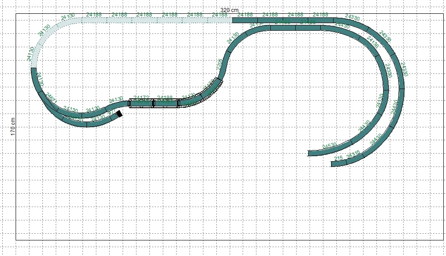Select the black buffer stop at siding end
This screenshot has width=446, height=256.
(x=119, y=114)
